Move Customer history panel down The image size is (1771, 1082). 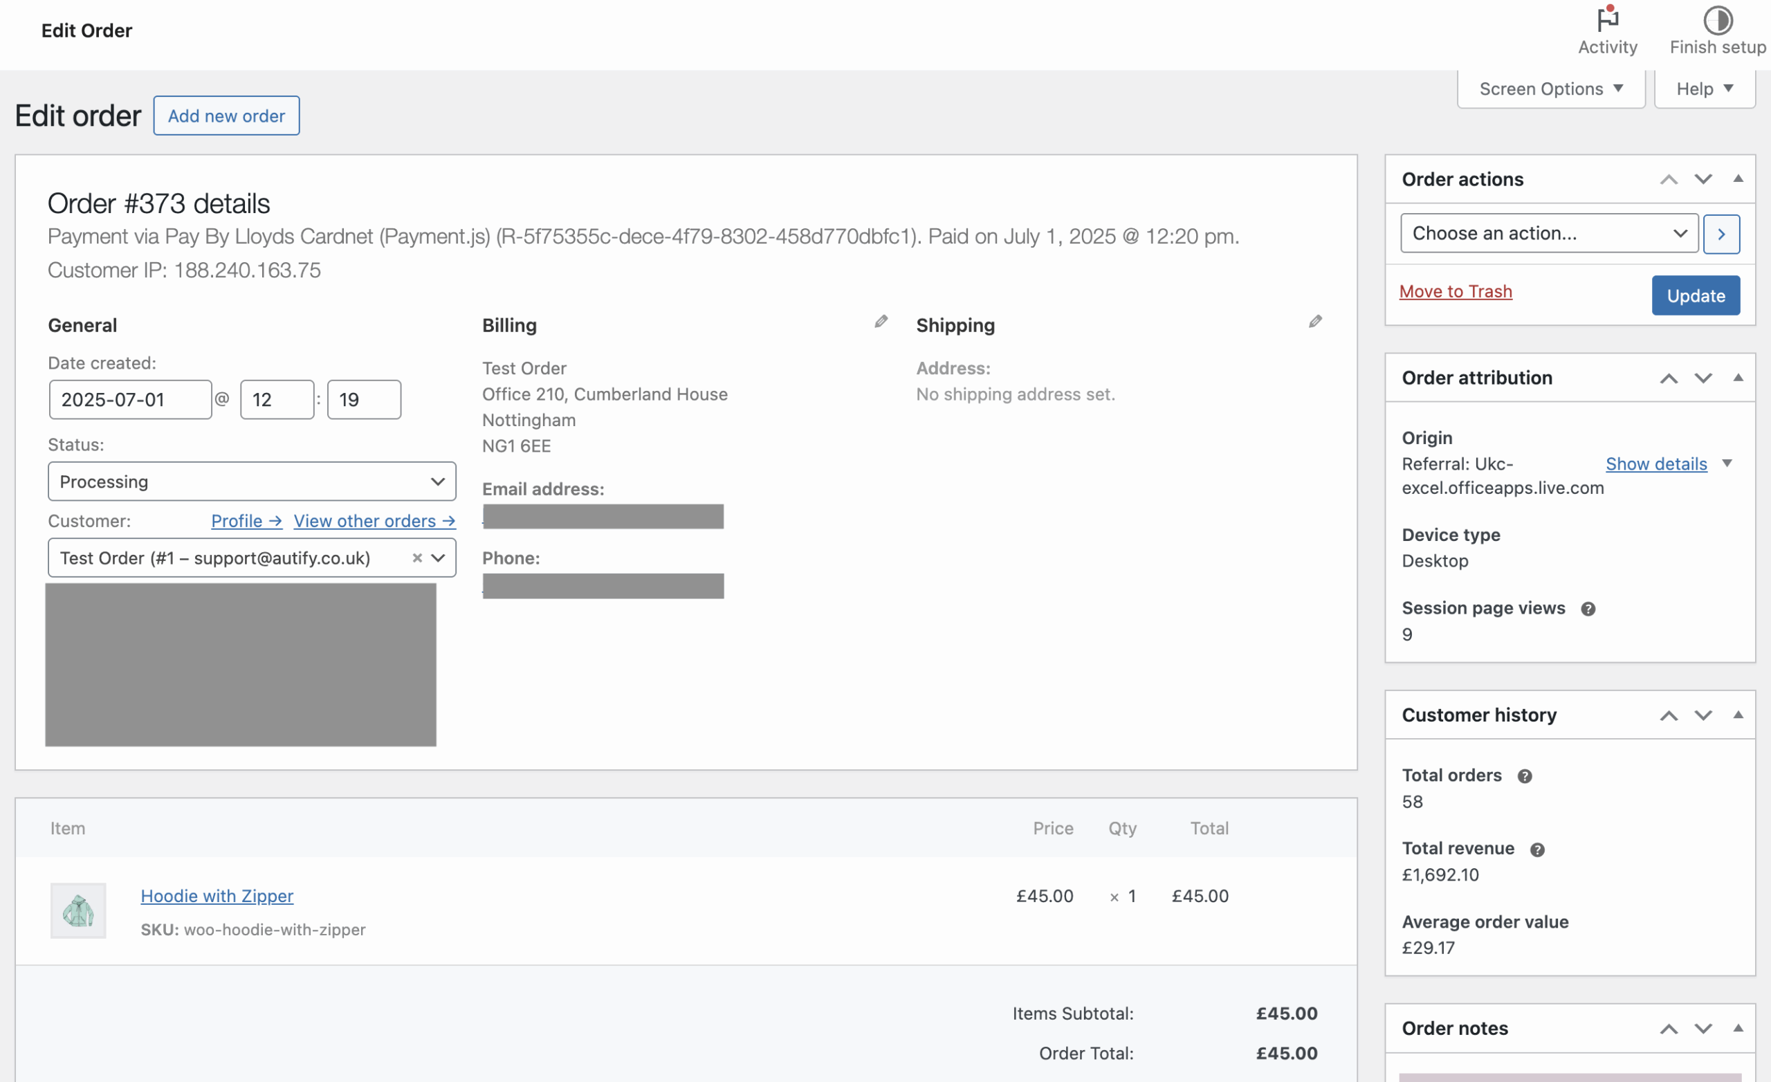click(x=1703, y=715)
